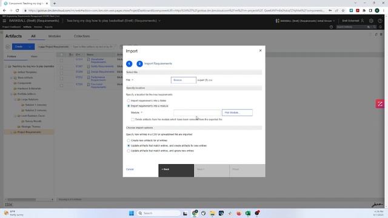Viewport: 388px width, 218px height.
Task: Open the Initial Stream configuration dropdown
Action: pos(333,21)
